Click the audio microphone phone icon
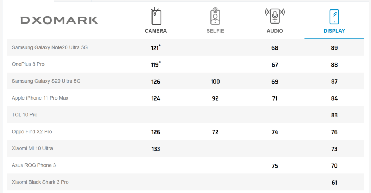 coord(275,16)
